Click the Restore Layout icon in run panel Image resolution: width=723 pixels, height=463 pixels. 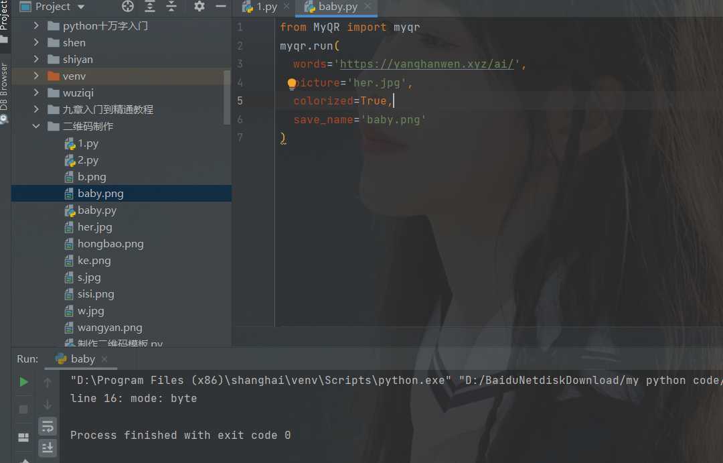point(23,437)
